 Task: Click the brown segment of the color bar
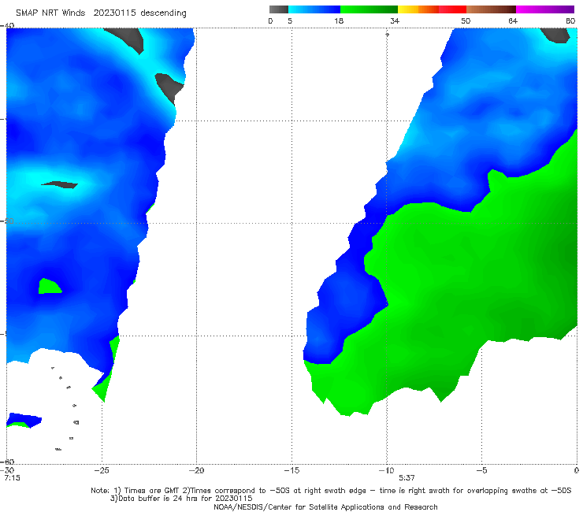tap(491, 9)
